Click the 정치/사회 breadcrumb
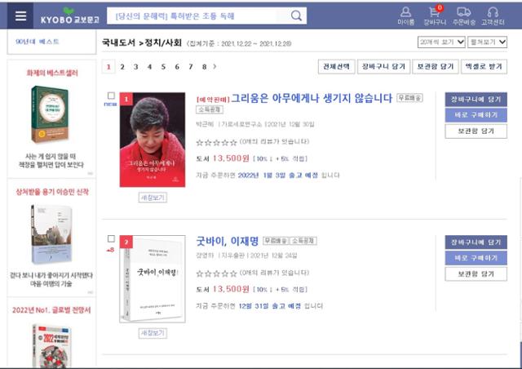Viewport: 522px width, 369px height. tap(163, 42)
